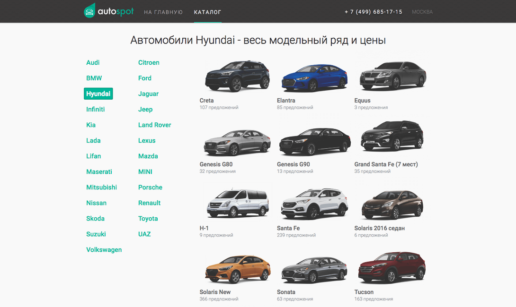Screen dimensions: 516x307
Task: Open the H-1 model title
Action: (204, 228)
